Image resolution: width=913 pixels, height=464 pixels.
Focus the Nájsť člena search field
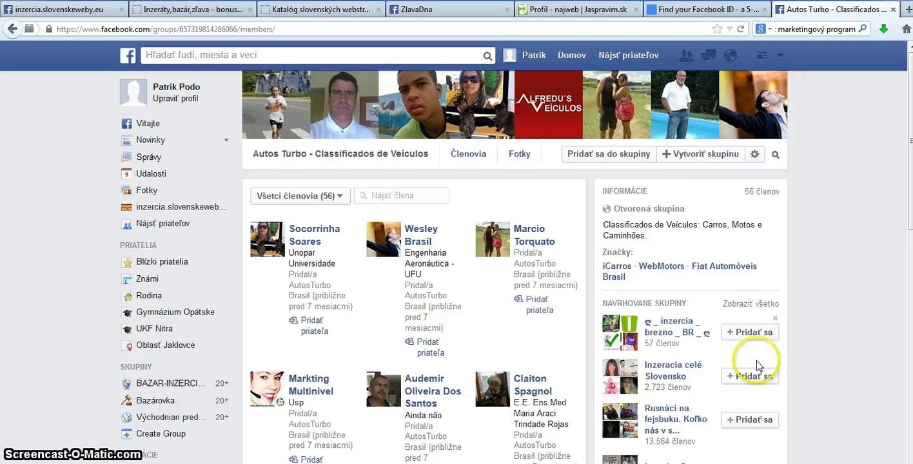pos(402,196)
